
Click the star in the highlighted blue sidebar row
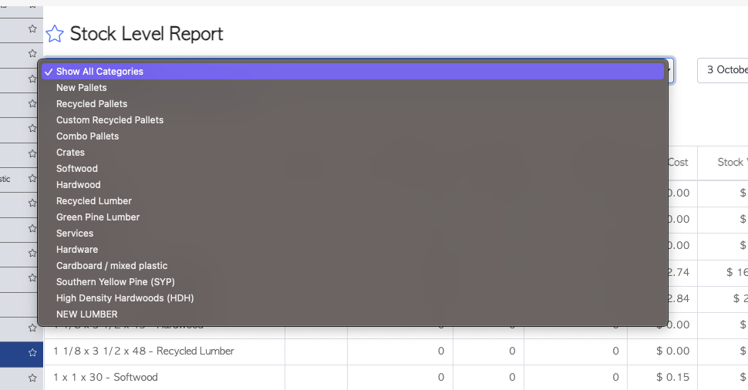click(x=32, y=352)
